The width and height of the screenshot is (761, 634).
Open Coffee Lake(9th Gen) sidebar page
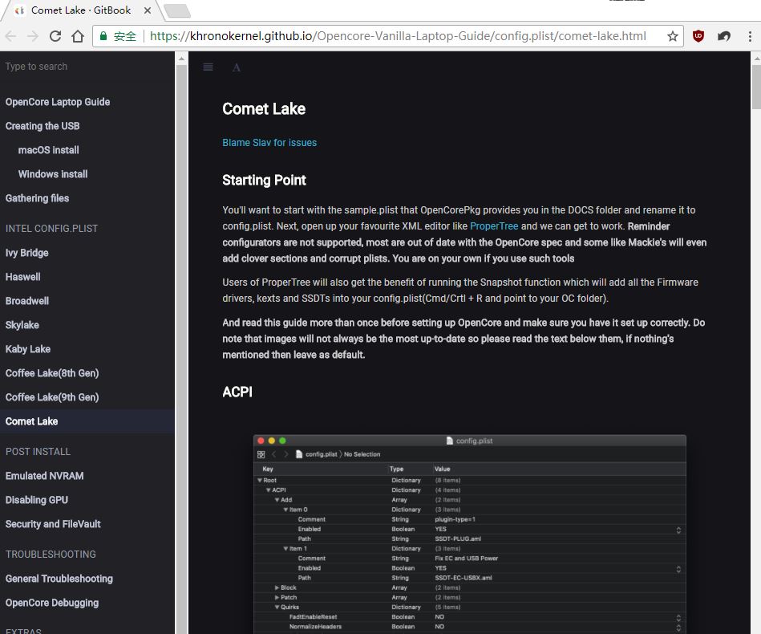coord(52,397)
